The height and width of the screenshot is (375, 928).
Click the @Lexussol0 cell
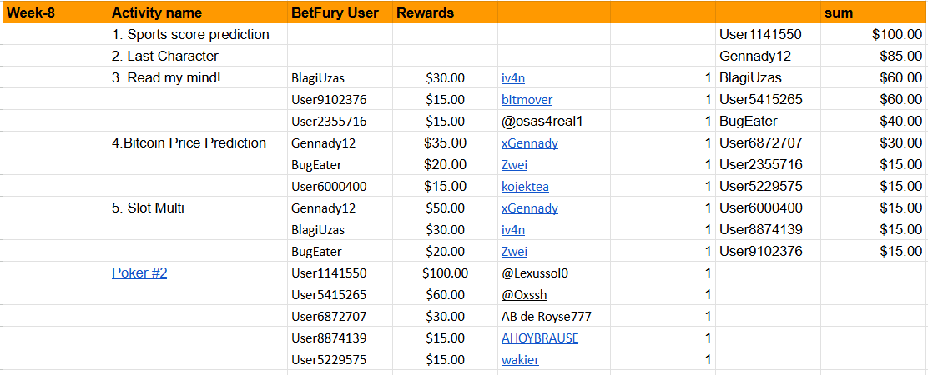(554, 272)
